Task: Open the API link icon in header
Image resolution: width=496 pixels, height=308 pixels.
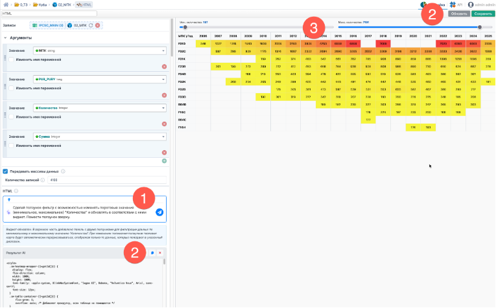Action: point(453,5)
